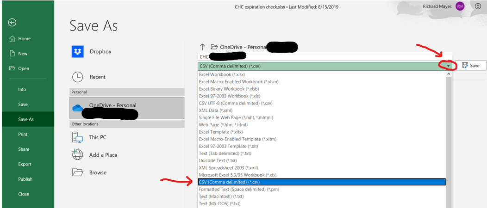This screenshot has height=208, width=487.
Task: Click the file name input field
Action: pos(325,56)
